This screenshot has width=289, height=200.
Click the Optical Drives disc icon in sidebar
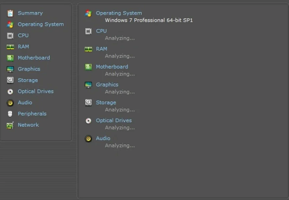10,92
